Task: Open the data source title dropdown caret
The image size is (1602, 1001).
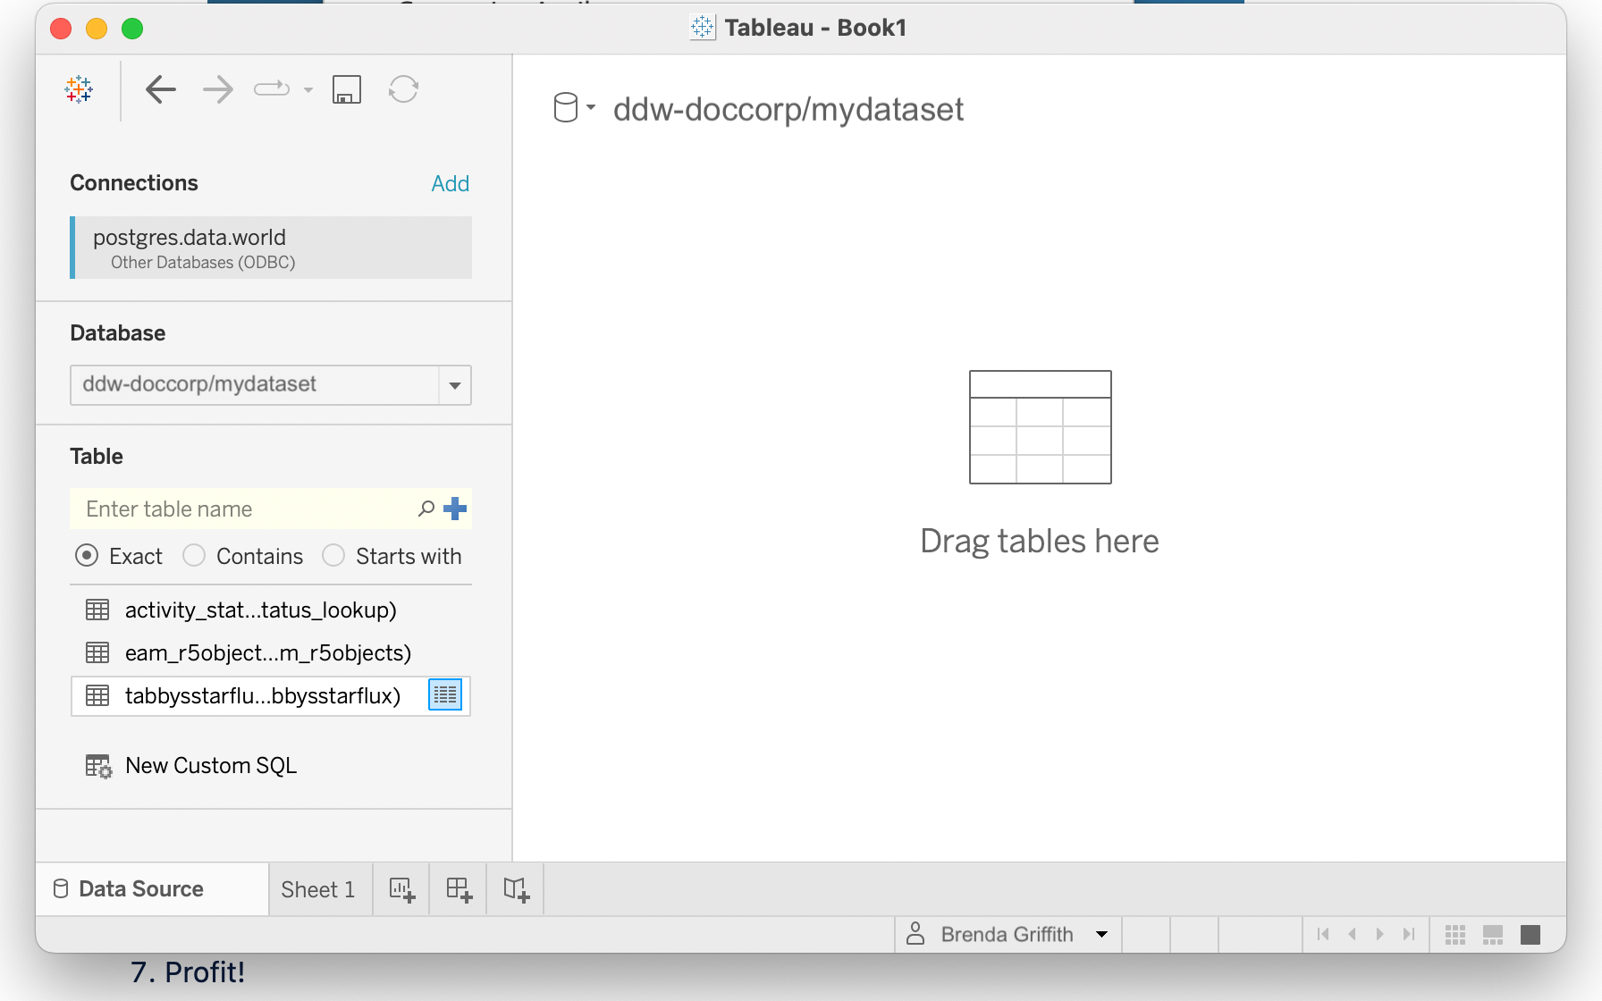Action: click(x=591, y=108)
